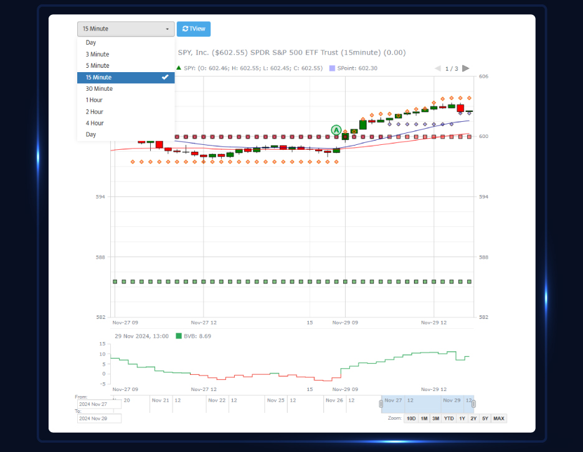
Task: Go to previous legend page arrow
Action: tap(438, 68)
